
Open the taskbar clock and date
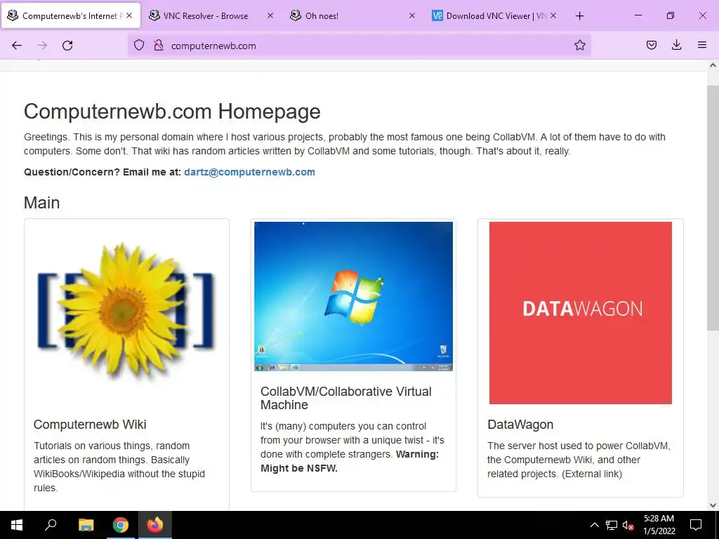pyautogui.click(x=659, y=525)
